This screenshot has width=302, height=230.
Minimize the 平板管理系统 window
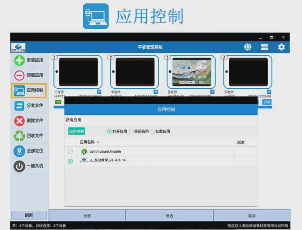click(x=260, y=37)
